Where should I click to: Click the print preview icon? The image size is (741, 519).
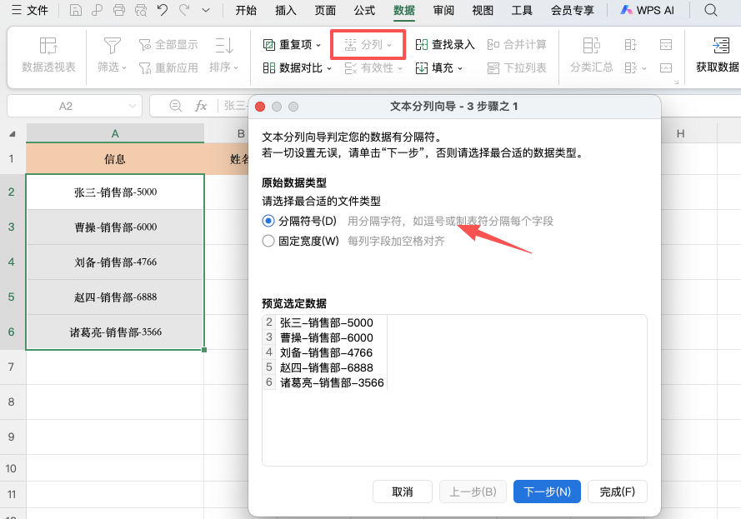141,10
